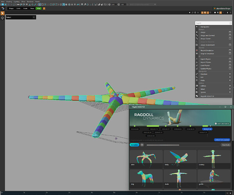Click the Export Physics icon
234x195 pixels.
click(x=197, y=59)
